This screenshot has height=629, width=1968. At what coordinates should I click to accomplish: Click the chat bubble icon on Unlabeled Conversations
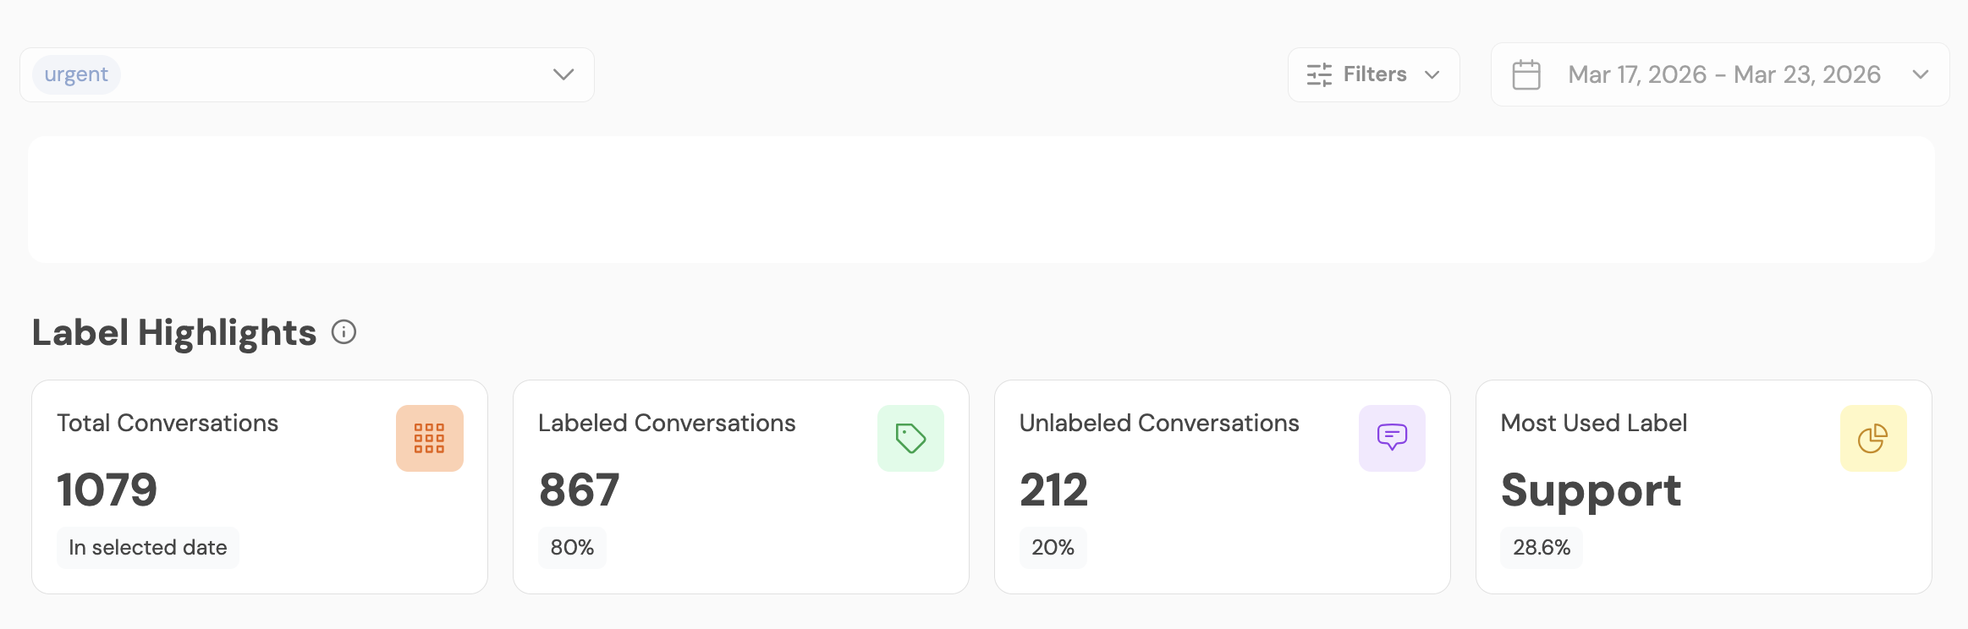click(x=1392, y=437)
